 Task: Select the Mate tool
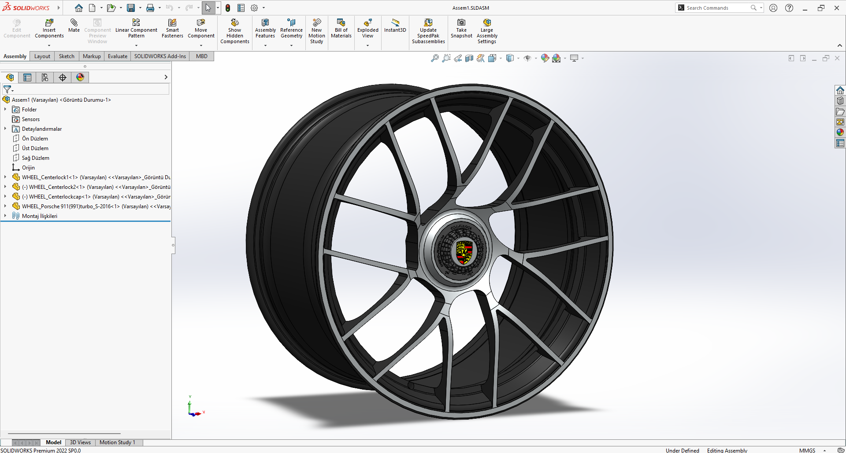tap(74, 26)
